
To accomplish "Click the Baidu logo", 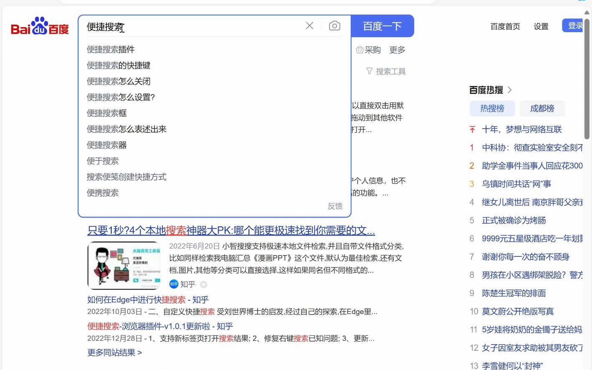I will pyautogui.click(x=40, y=26).
